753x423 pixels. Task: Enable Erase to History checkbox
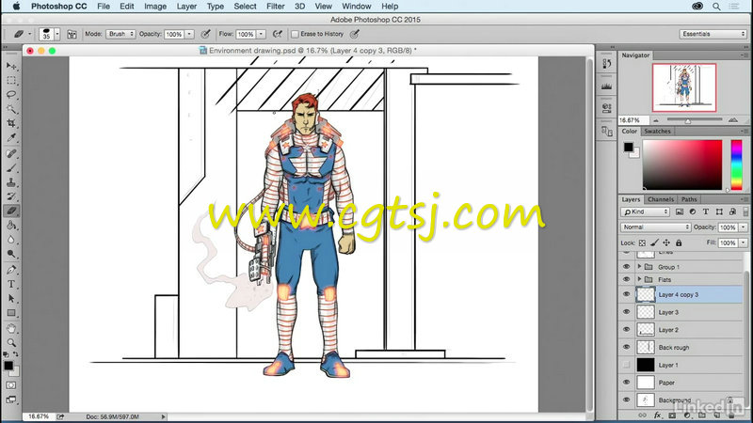(x=295, y=34)
